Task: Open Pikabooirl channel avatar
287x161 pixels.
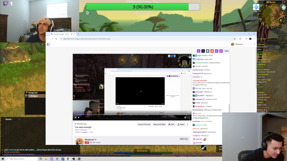Action: pyautogui.click(x=79, y=141)
